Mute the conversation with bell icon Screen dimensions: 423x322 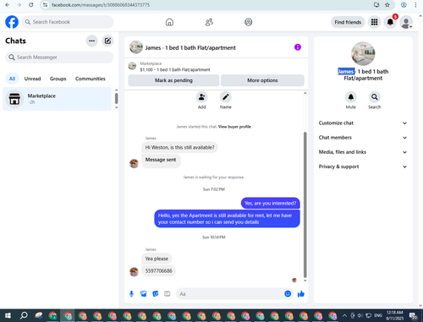tap(351, 97)
